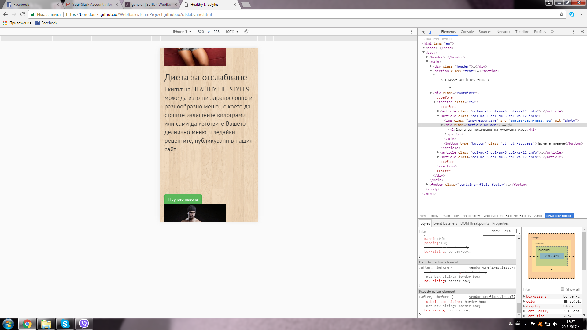Image resolution: width=587 pixels, height=330 pixels.
Task: Open Viber from the taskbar
Action: (x=84, y=324)
